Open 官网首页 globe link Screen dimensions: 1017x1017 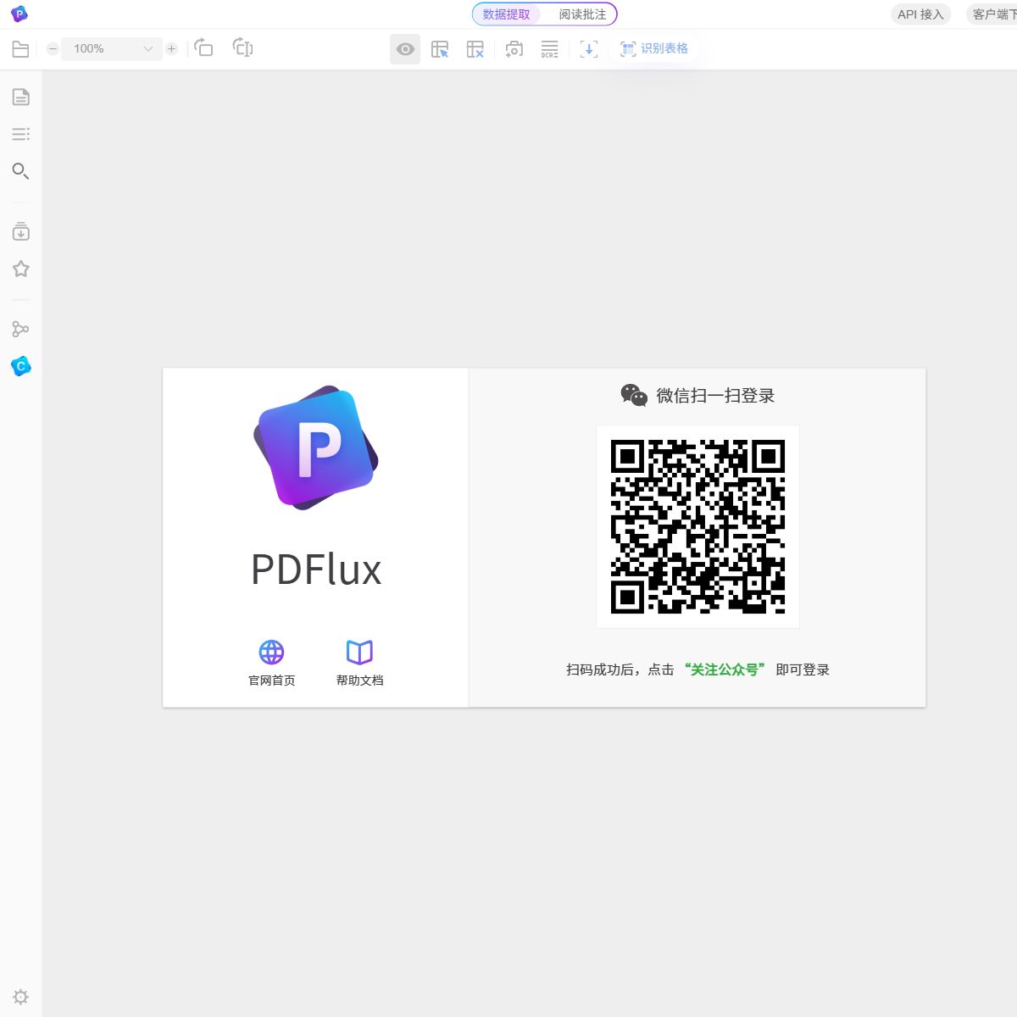click(x=271, y=663)
